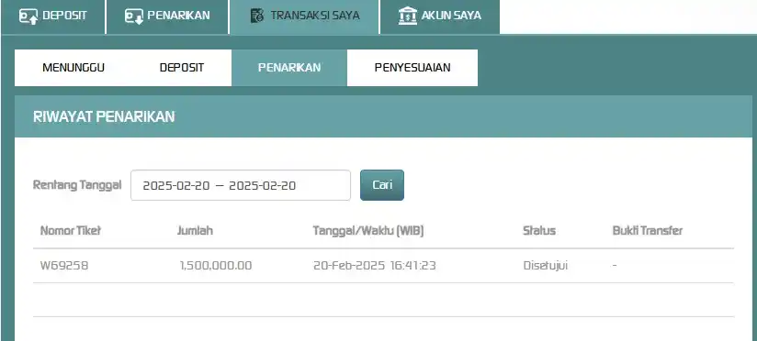Click the Deposit wallet icon in top navigation
Image resolution: width=757 pixels, height=341 pixels.
[28, 16]
